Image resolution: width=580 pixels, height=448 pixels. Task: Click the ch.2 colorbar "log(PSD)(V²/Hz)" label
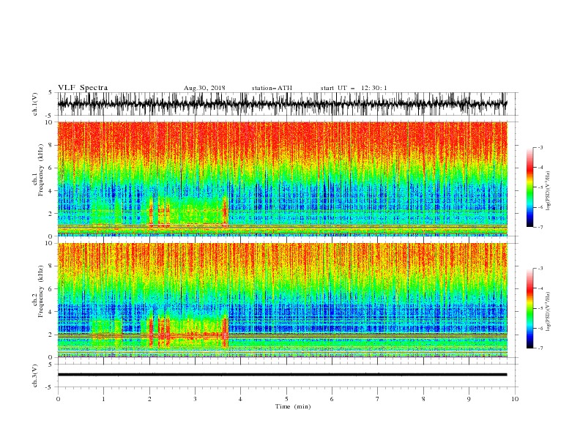pos(548,312)
